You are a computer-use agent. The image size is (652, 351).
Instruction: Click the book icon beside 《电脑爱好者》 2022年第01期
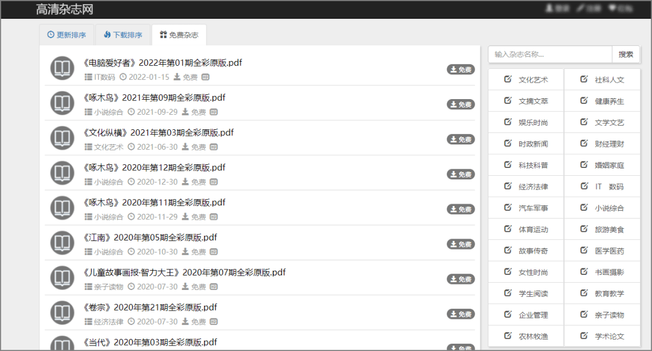point(62,68)
